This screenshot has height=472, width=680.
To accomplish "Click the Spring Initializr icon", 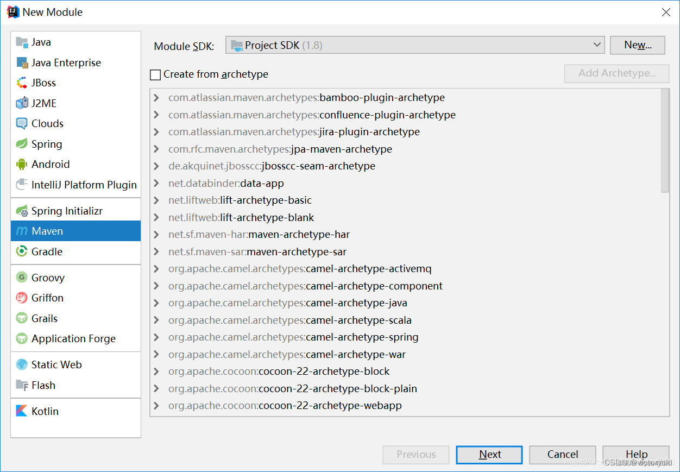I will tap(22, 211).
